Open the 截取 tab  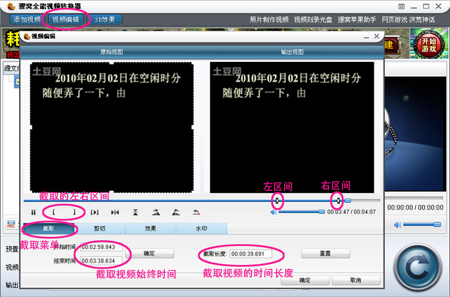pos(48,229)
